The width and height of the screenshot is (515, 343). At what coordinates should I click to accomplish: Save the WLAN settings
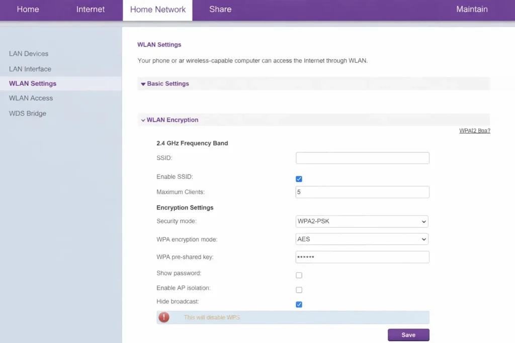[x=408, y=335]
